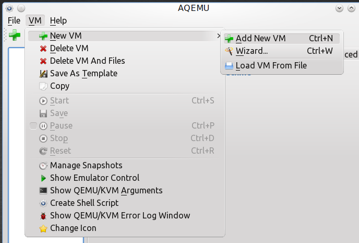The image size is (359, 243).
Task: Click the red X Delete VM icon
Action: (43, 49)
